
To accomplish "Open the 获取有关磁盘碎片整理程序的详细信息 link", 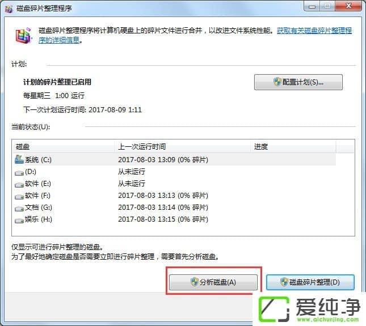I will 314,31.
